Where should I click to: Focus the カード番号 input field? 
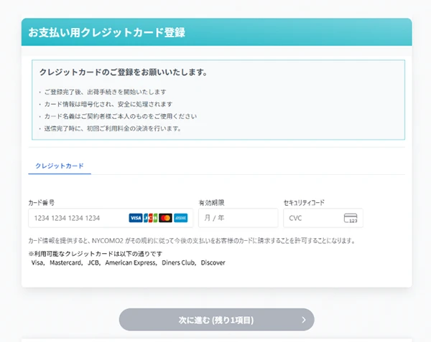[x=75, y=218]
